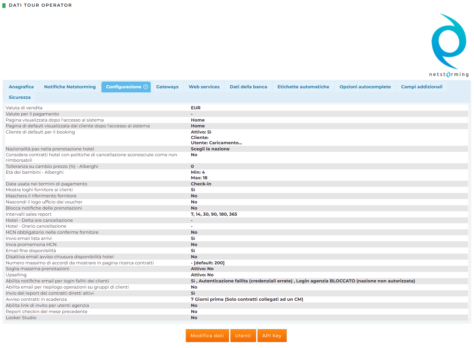Click the Netstorming logo image
The image size is (474, 348).
pyautogui.click(x=449, y=45)
